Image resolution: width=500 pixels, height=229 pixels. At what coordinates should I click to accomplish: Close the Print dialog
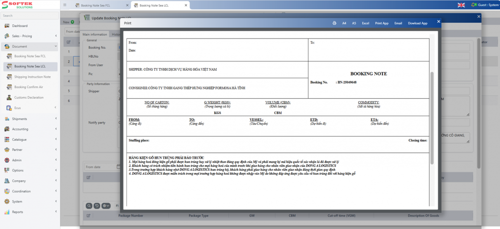pos(438,21)
